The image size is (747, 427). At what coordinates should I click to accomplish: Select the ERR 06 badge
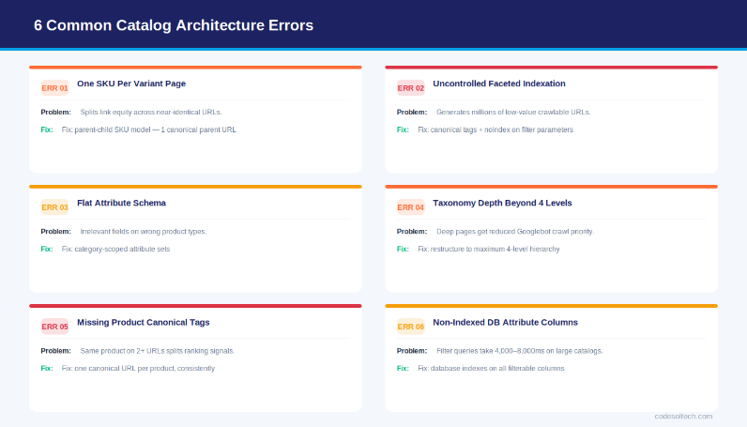pyautogui.click(x=411, y=327)
